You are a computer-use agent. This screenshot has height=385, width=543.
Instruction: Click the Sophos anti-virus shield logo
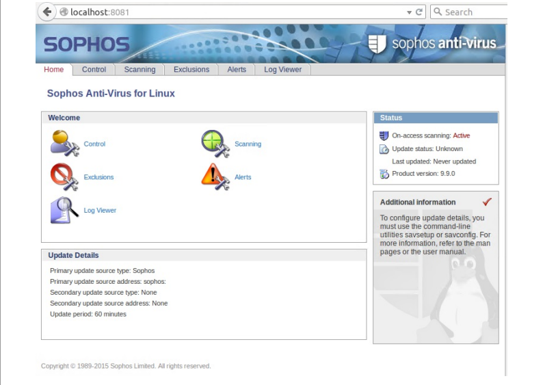point(377,44)
